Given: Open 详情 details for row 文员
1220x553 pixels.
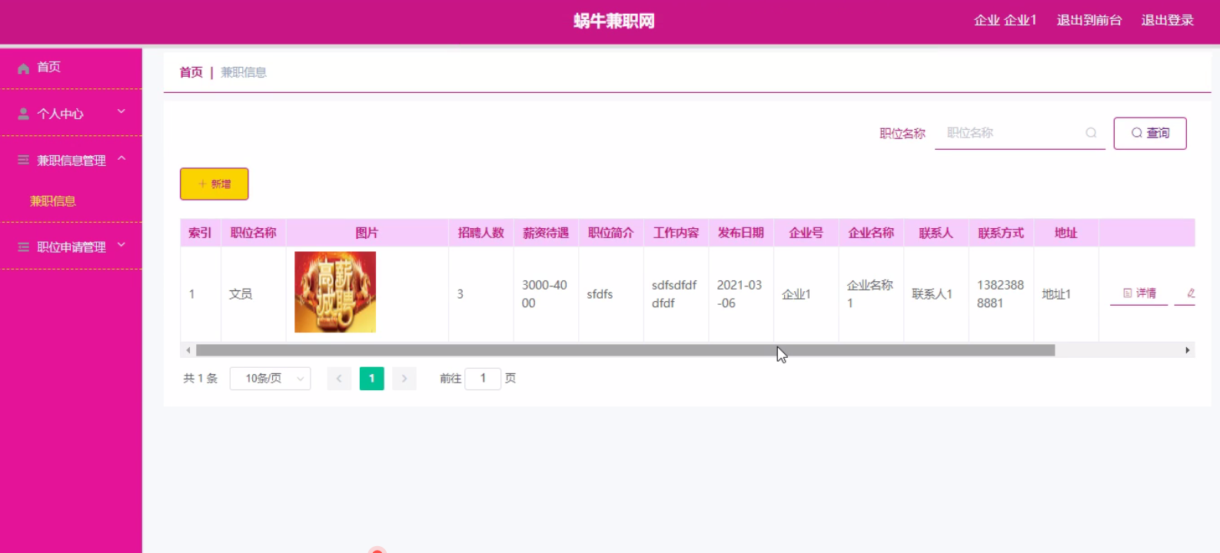Looking at the screenshot, I should pos(1139,293).
